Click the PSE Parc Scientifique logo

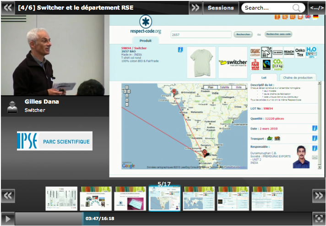(54, 141)
